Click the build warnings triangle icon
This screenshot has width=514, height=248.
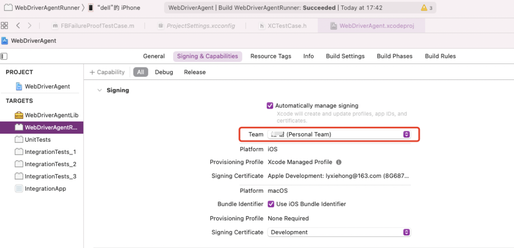[424, 8]
